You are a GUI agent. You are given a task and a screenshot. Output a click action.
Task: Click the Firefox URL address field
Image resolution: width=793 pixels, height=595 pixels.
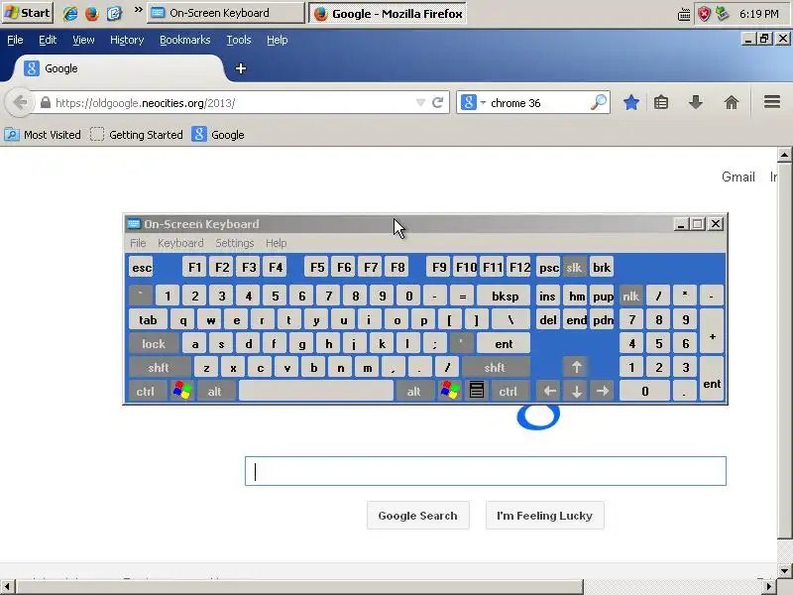(x=234, y=103)
